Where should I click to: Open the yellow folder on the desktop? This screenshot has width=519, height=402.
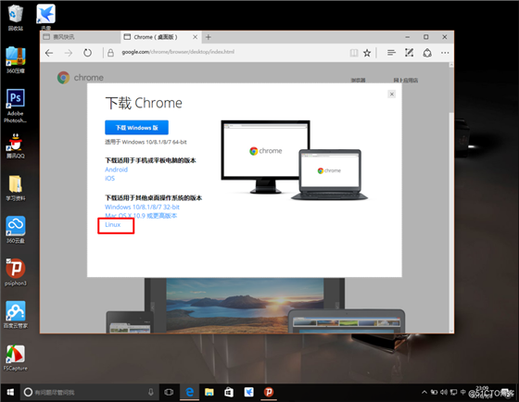(x=15, y=188)
